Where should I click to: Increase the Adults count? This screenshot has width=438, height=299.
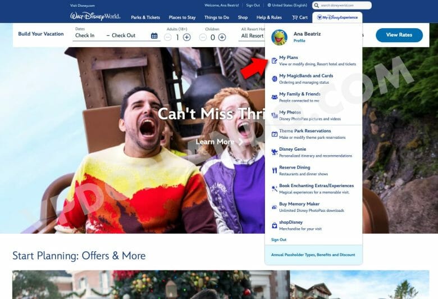(x=186, y=37)
